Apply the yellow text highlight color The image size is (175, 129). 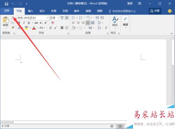[x=27, y=28]
